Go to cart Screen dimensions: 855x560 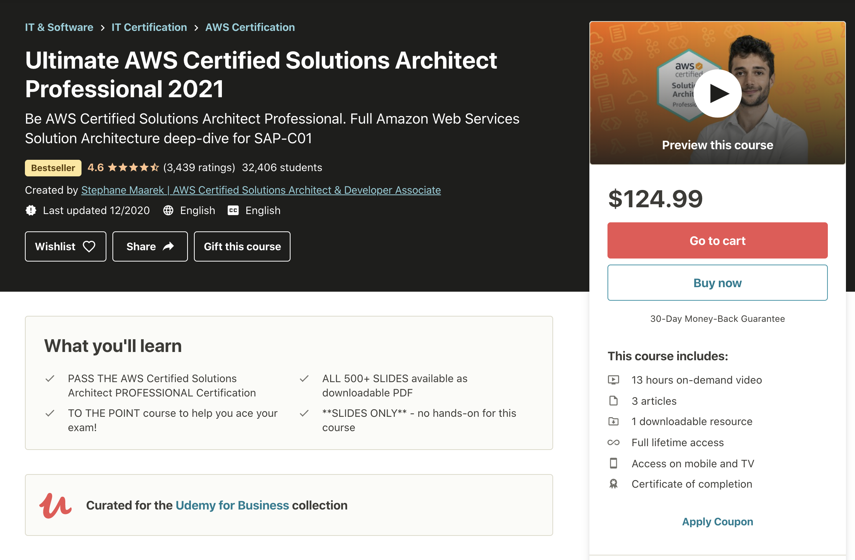point(717,240)
